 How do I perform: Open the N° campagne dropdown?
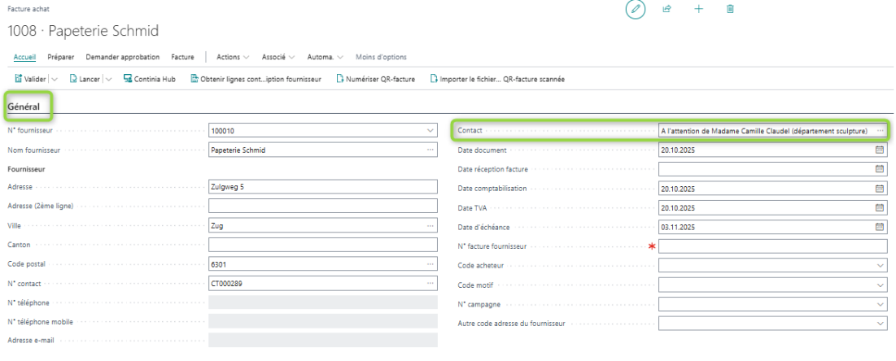(880, 304)
